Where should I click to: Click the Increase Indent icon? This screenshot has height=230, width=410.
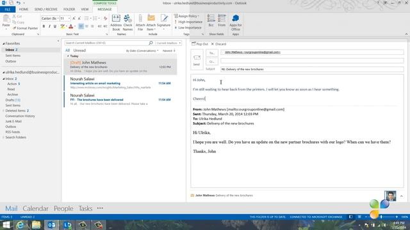[x=105, y=26]
